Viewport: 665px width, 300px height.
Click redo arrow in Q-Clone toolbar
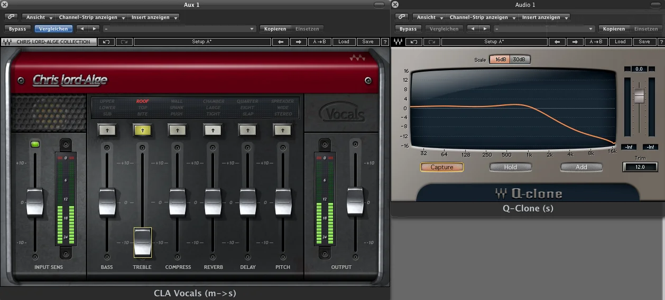[x=432, y=42]
